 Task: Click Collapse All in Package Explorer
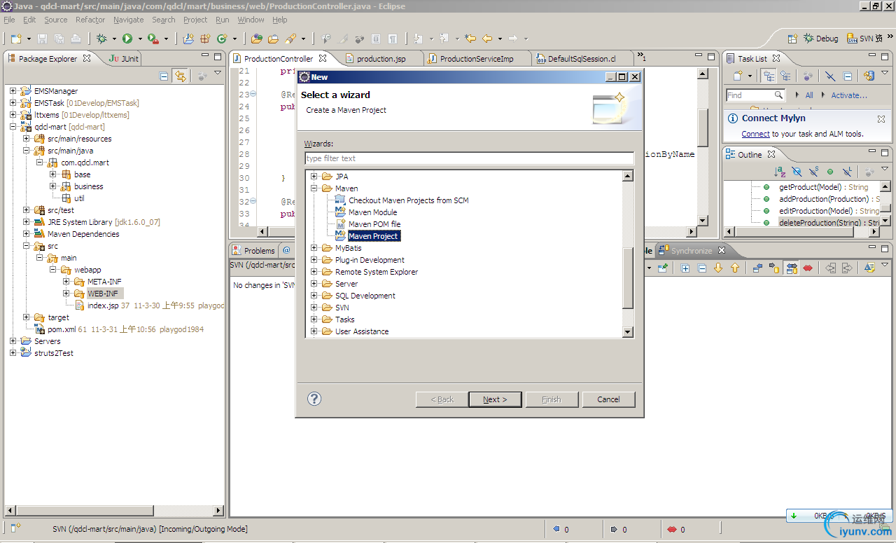tap(164, 76)
